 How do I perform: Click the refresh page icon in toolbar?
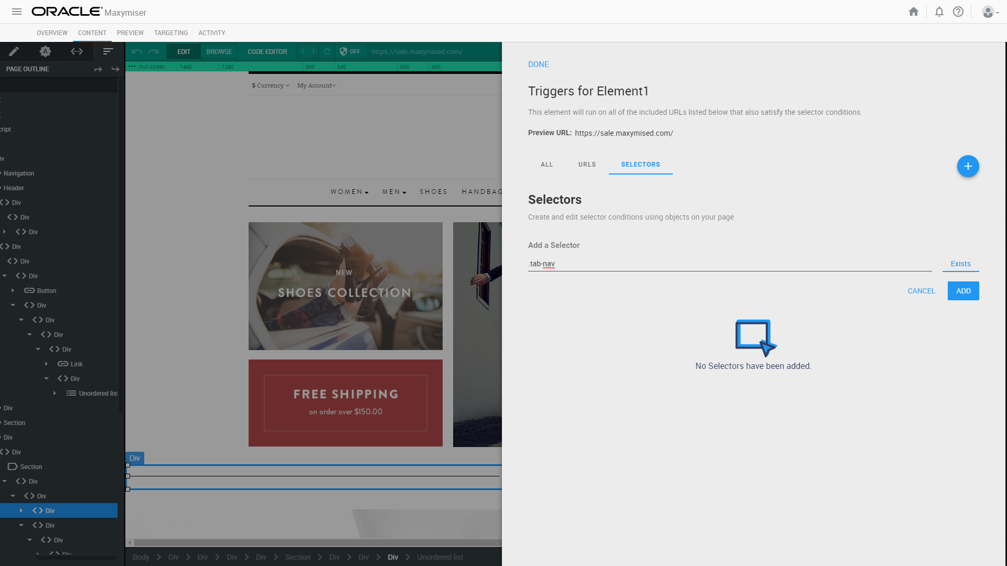327,51
